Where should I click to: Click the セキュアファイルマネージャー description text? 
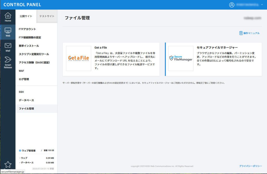tap(226, 59)
